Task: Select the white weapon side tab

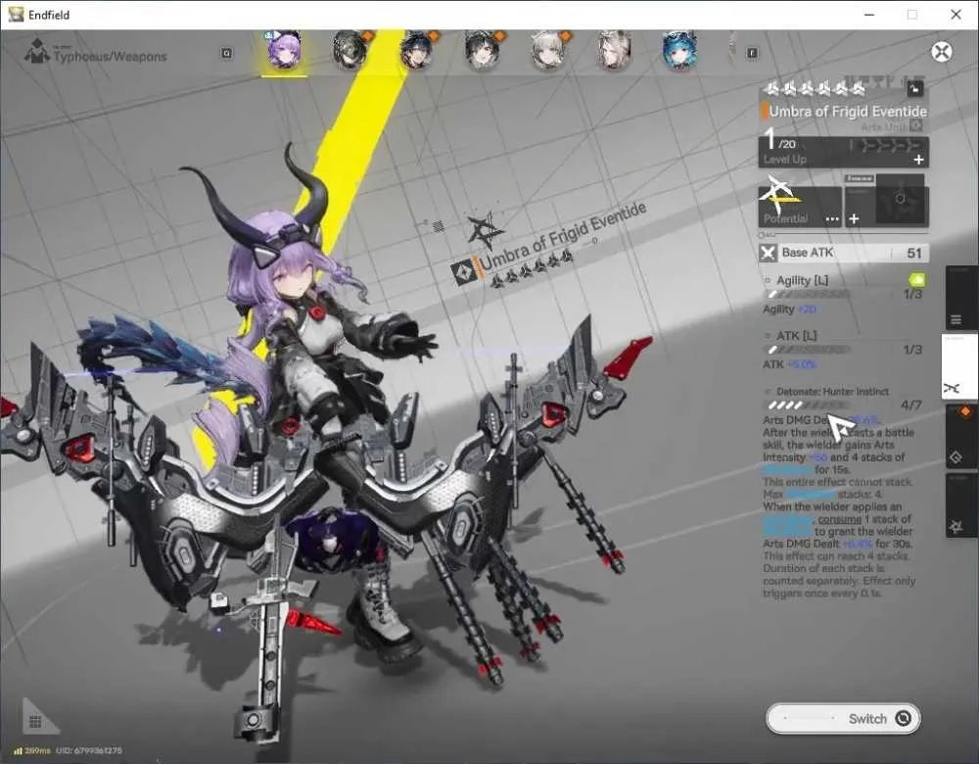Action: click(x=959, y=366)
